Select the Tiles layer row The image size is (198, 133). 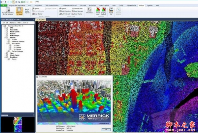[12, 53]
